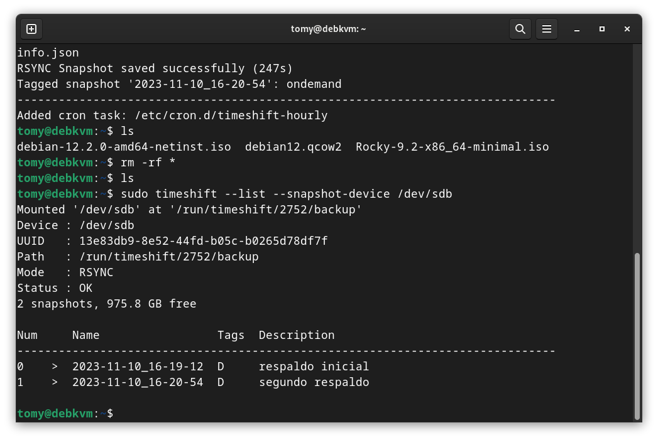Click the debian12.qcow2 filename
Viewport: 658px width, 440px height.
[x=293, y=147]
